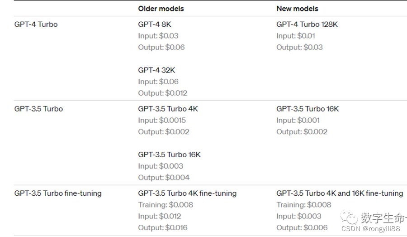This screenshot has width=407, height=237.
Task: Select the GPT-3.5 Turbo row label
Action: pos(38,109)
